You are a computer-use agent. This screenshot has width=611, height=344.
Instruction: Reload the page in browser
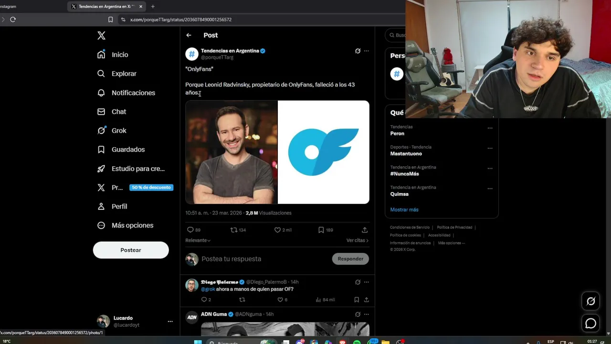click(x=13, y=20)
